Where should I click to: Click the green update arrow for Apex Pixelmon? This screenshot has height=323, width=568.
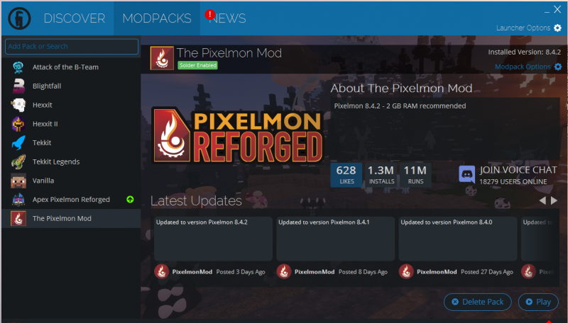click(130, 200)
